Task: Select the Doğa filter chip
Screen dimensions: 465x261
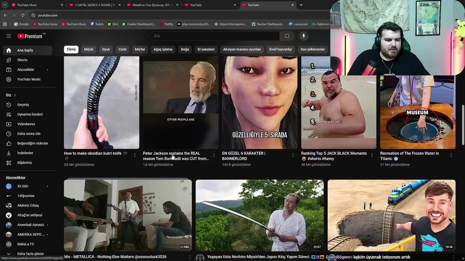Action: [185, 49]
